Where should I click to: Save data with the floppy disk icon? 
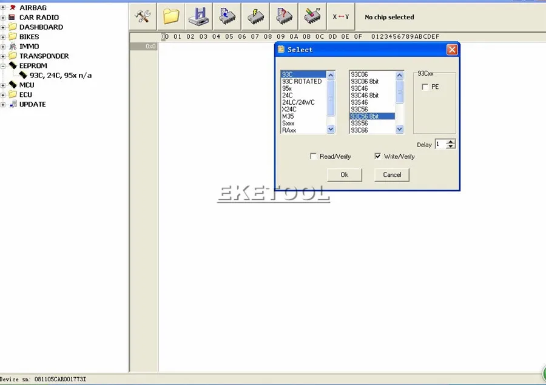tap(199, 16)
